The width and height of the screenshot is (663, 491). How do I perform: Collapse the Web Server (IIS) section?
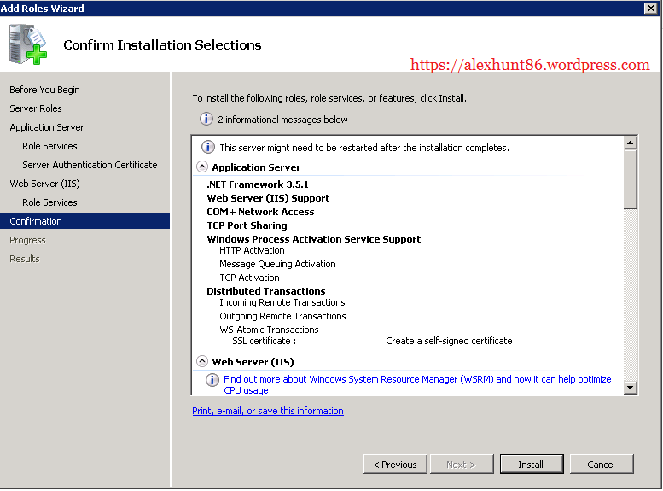pos(202,361)
